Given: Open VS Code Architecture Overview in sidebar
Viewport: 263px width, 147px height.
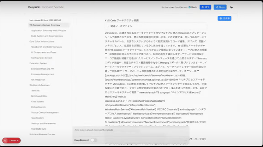Looking at the screenshot, I should 44,25.
